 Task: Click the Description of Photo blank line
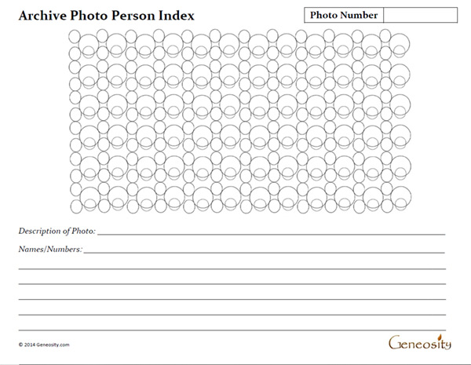point(272,234)
